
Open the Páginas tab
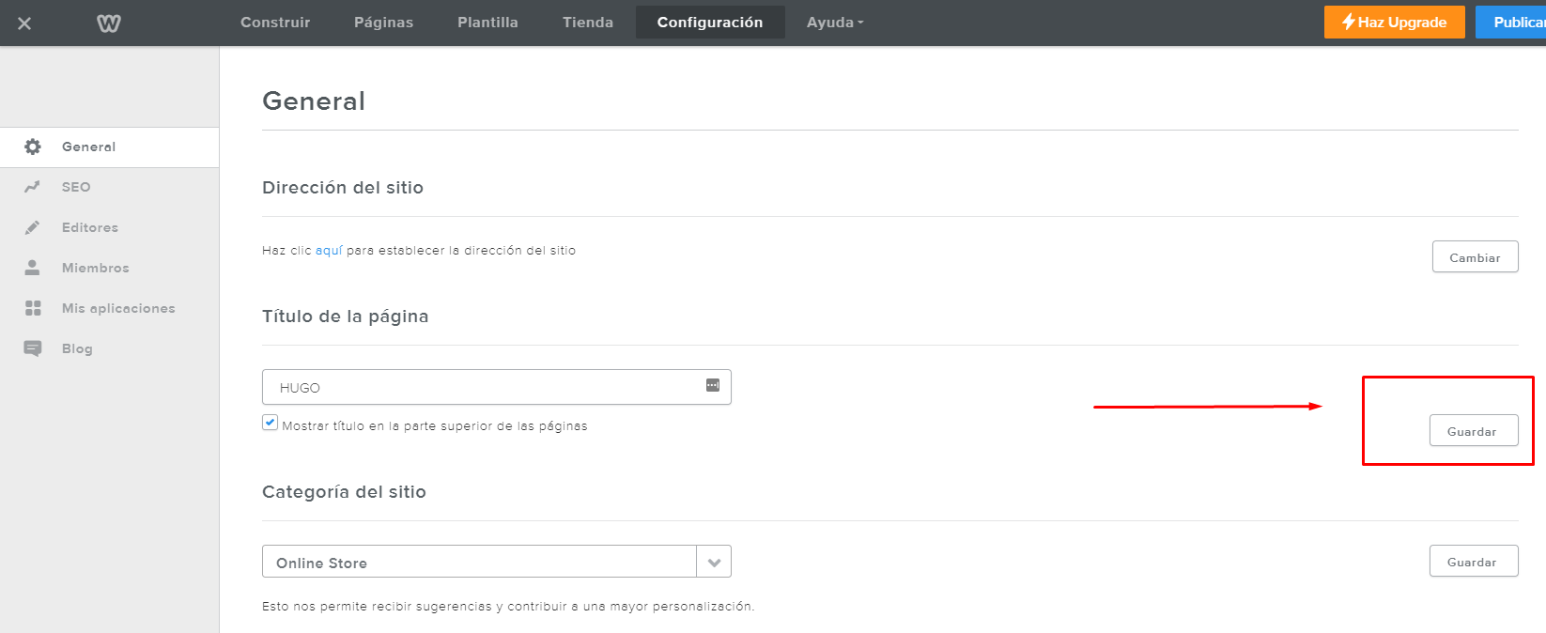click(383, 23)
